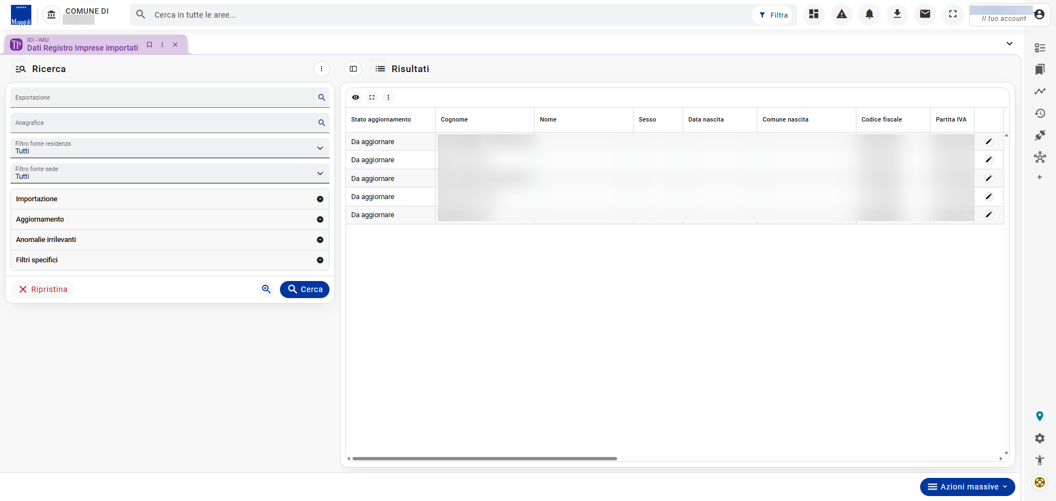Open the notifications bell icon

pos(870,14)
